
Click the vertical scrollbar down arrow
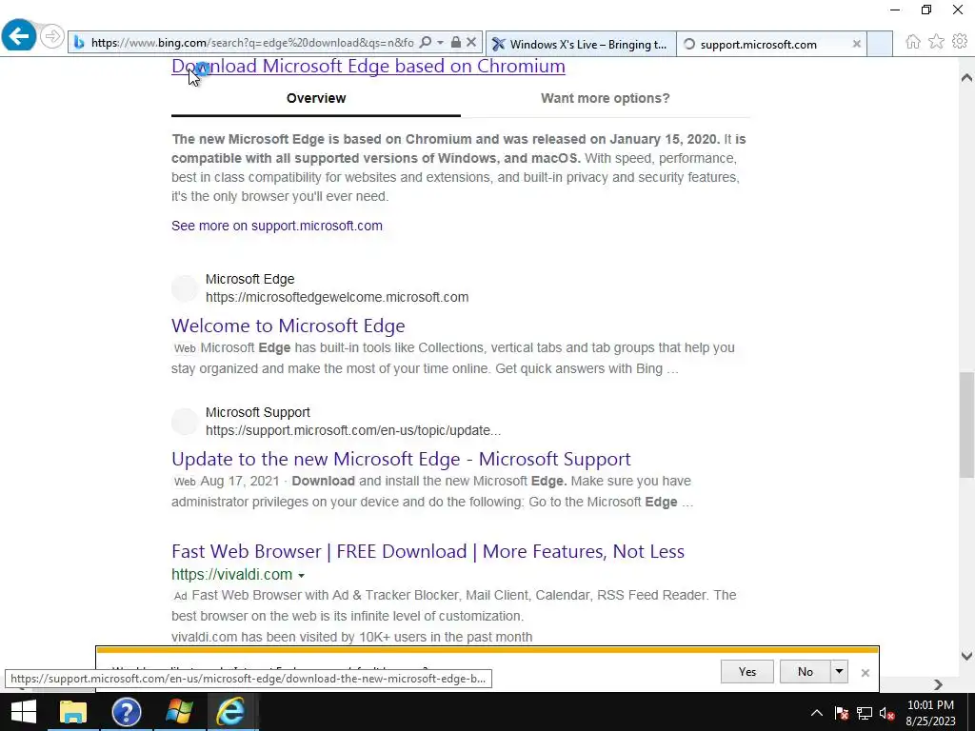966,655
